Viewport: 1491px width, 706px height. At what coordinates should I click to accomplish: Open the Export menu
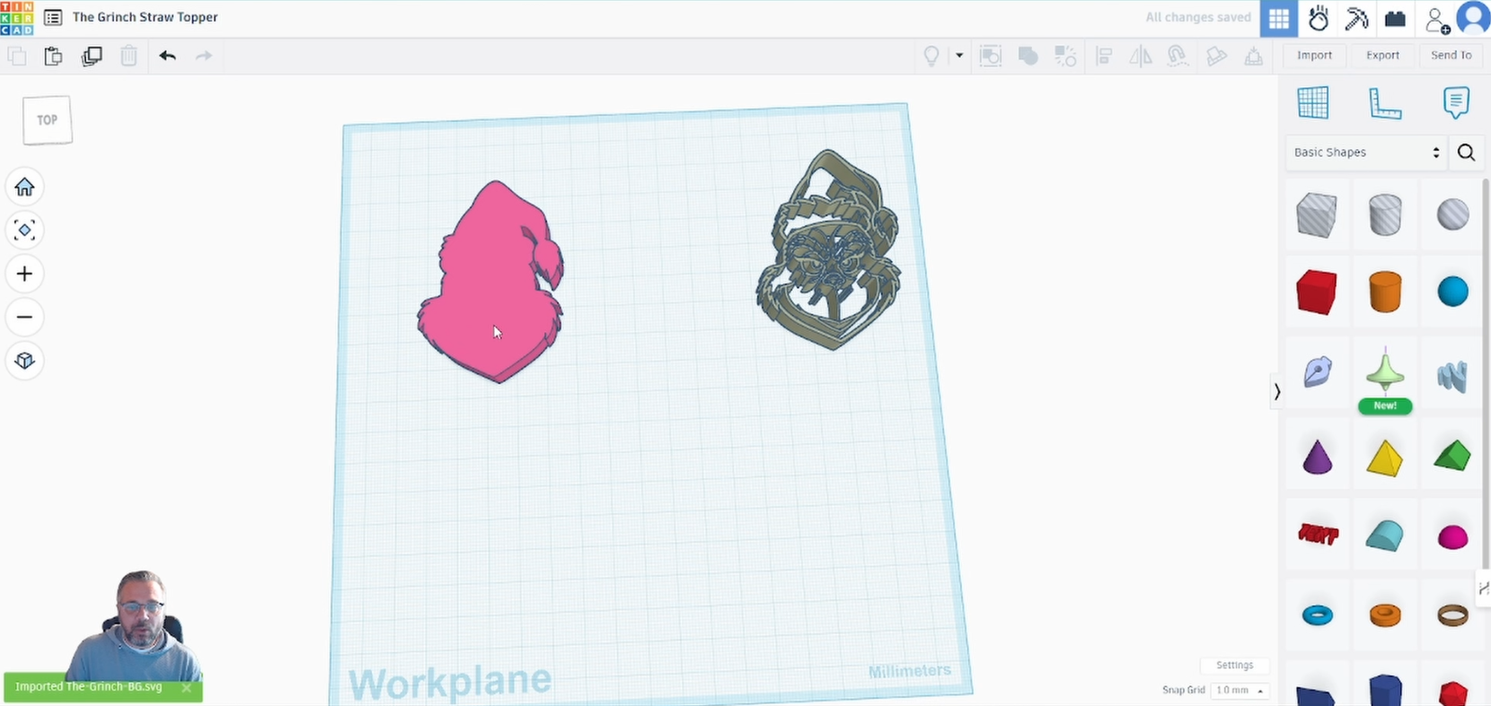click(1382, 56)
